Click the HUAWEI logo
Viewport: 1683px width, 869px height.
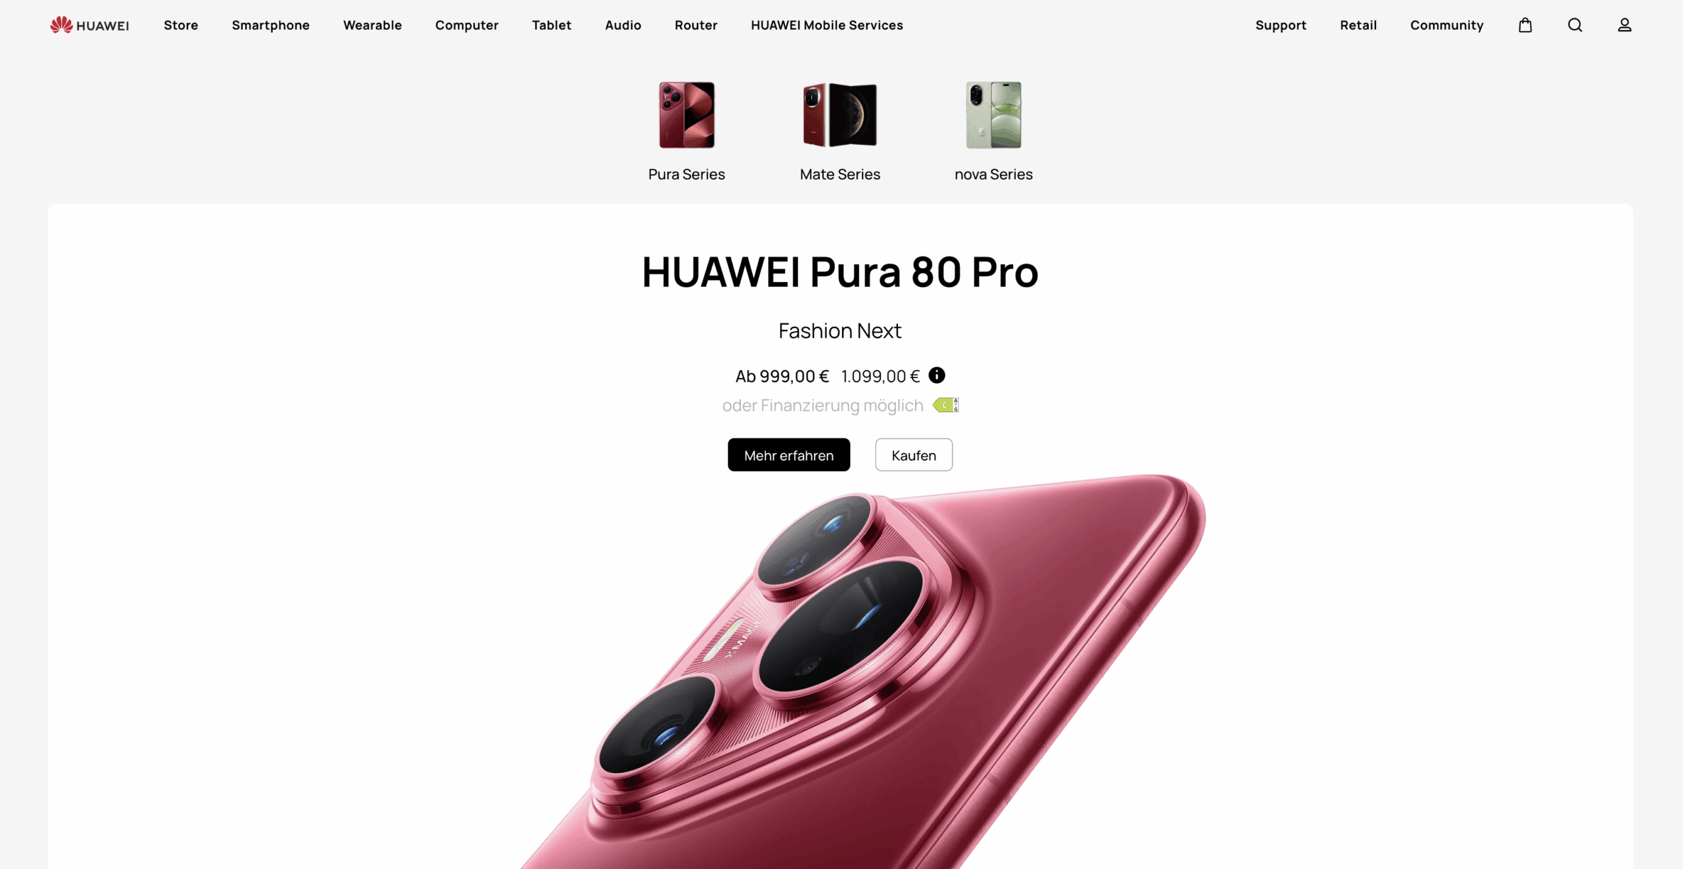89,25
